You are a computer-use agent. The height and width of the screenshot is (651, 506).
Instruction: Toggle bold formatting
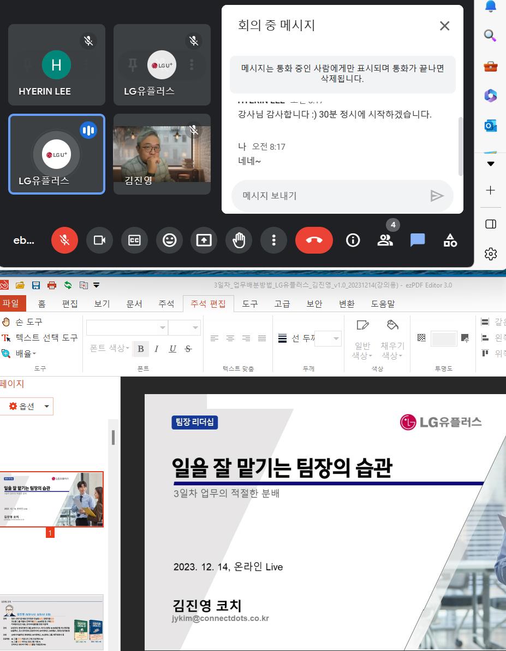[141, 349]
